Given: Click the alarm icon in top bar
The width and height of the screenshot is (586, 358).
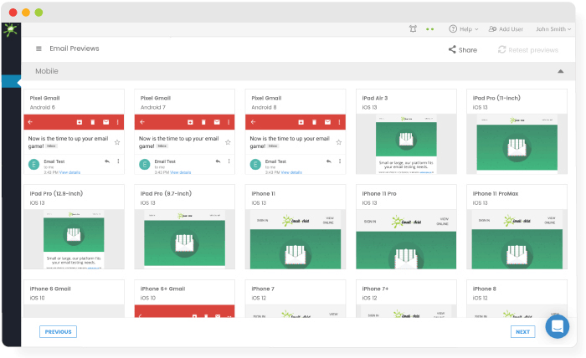Looking at the screenshot, I should click(x=413, y=28).
